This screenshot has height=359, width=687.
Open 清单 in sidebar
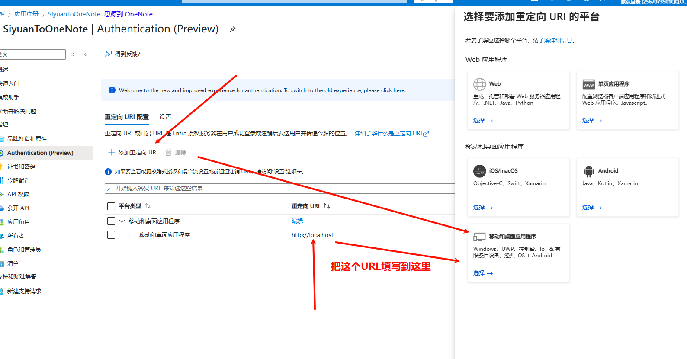point(13,263)
